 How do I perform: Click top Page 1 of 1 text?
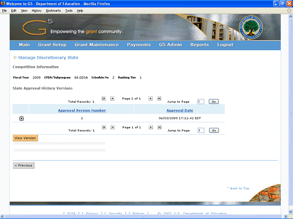131,99
